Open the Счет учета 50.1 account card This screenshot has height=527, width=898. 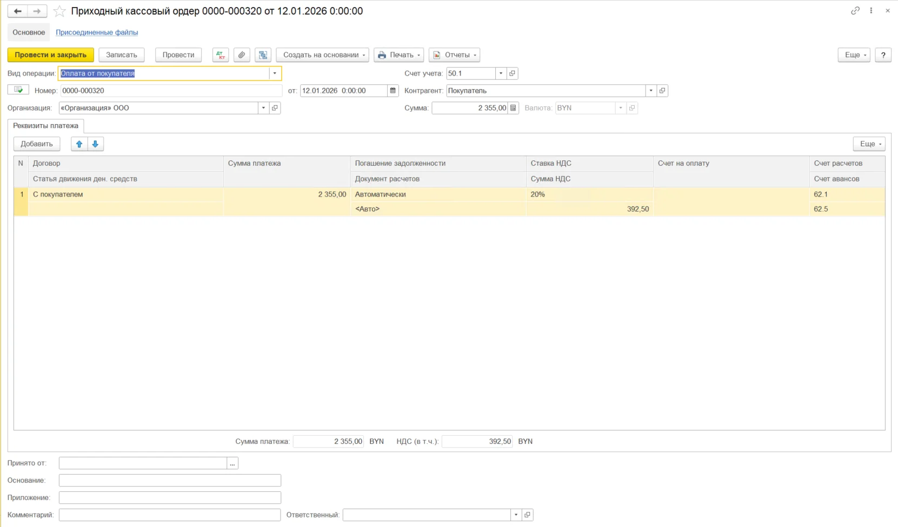pyautogui.click(x=512, y=73)
